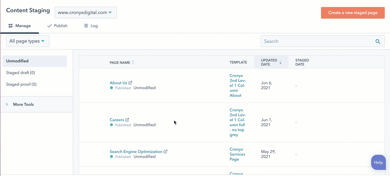The height and width of the screenshot is (176, 390).
Task: Toggle Updated Date sort arrow
Action: (x=280, y=62)
